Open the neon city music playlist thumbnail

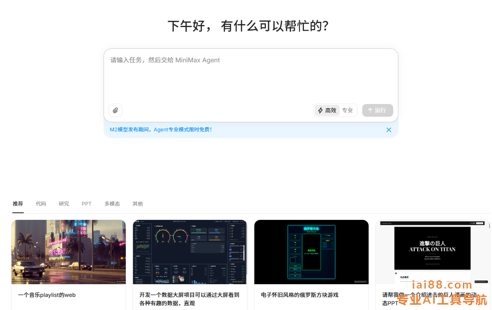pos(69,252)
